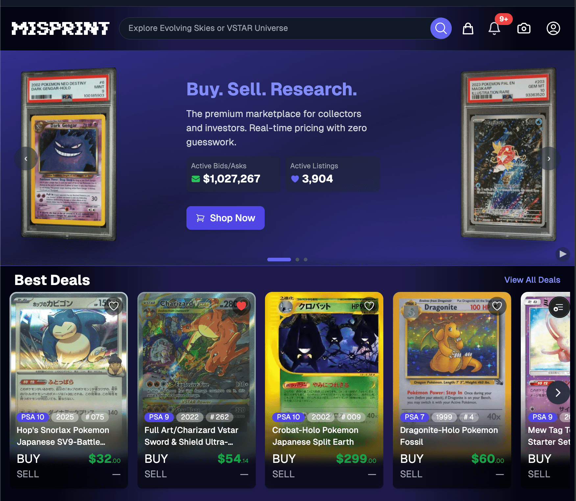Go to previous hero carousel slide

pyautogui.click(x=26, y=158)
